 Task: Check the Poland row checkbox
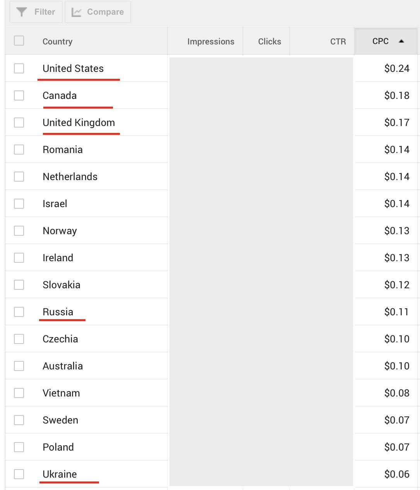coord(19,447)
